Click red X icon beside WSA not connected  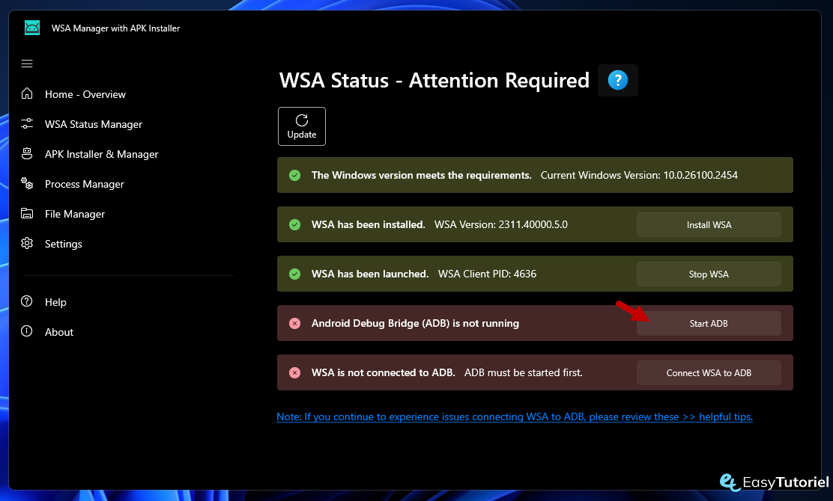[295, 372]
